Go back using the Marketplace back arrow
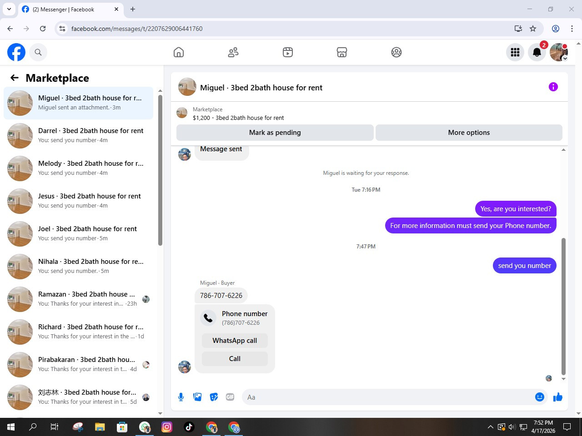The image size is (582, 436). click(x=15, y=78)
